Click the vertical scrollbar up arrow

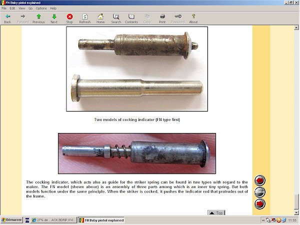(x=296, y=27)
